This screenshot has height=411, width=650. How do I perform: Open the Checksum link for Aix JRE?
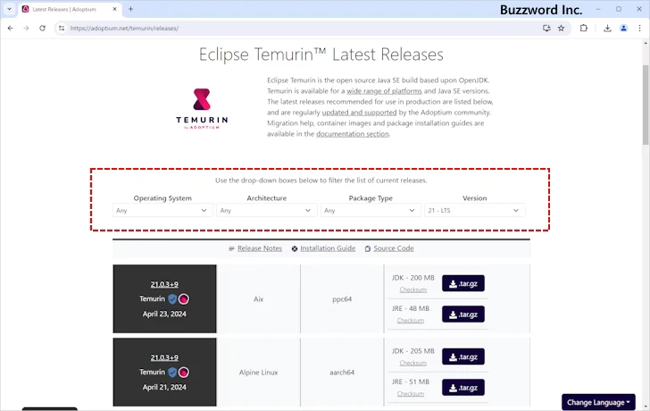(x=411, y=321)
